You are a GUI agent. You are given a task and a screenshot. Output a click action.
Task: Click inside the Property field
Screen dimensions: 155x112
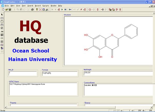[x=44, y=105]
